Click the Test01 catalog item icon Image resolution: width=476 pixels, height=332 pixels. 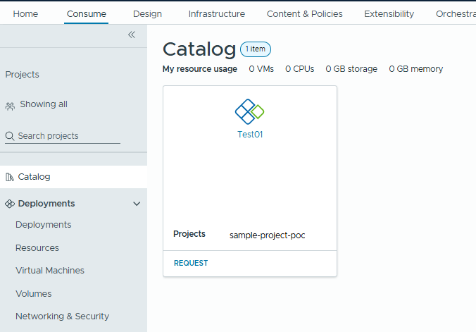click(249, 111)
